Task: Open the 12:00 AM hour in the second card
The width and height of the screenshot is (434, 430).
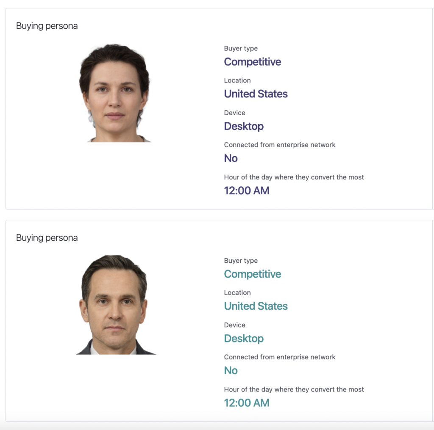Action: (247, 402)
